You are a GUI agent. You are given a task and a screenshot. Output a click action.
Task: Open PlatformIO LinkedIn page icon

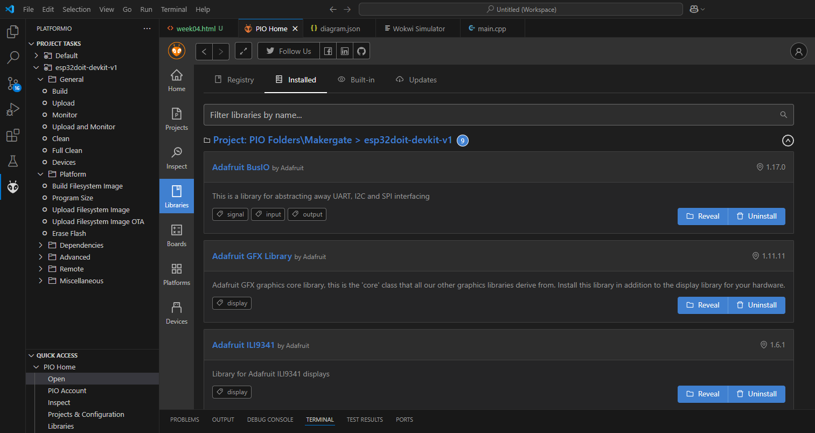[x=345, y=51]
